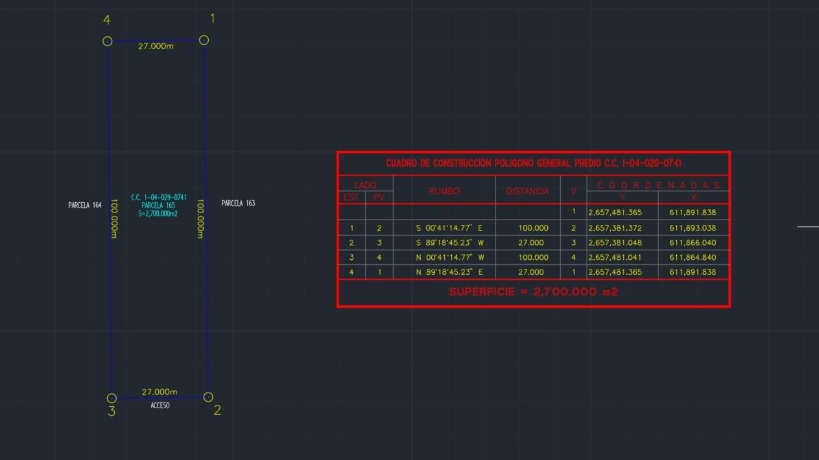Click the 27.000m dimension between vertices 4 and 1
The image size is (819, 460).
click(156, 47)
